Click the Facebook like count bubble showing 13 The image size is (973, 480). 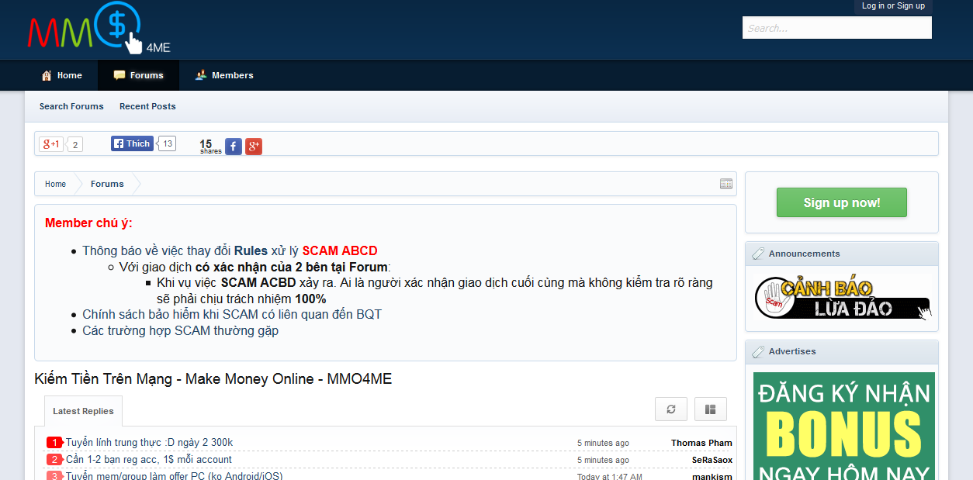(168, 143)
